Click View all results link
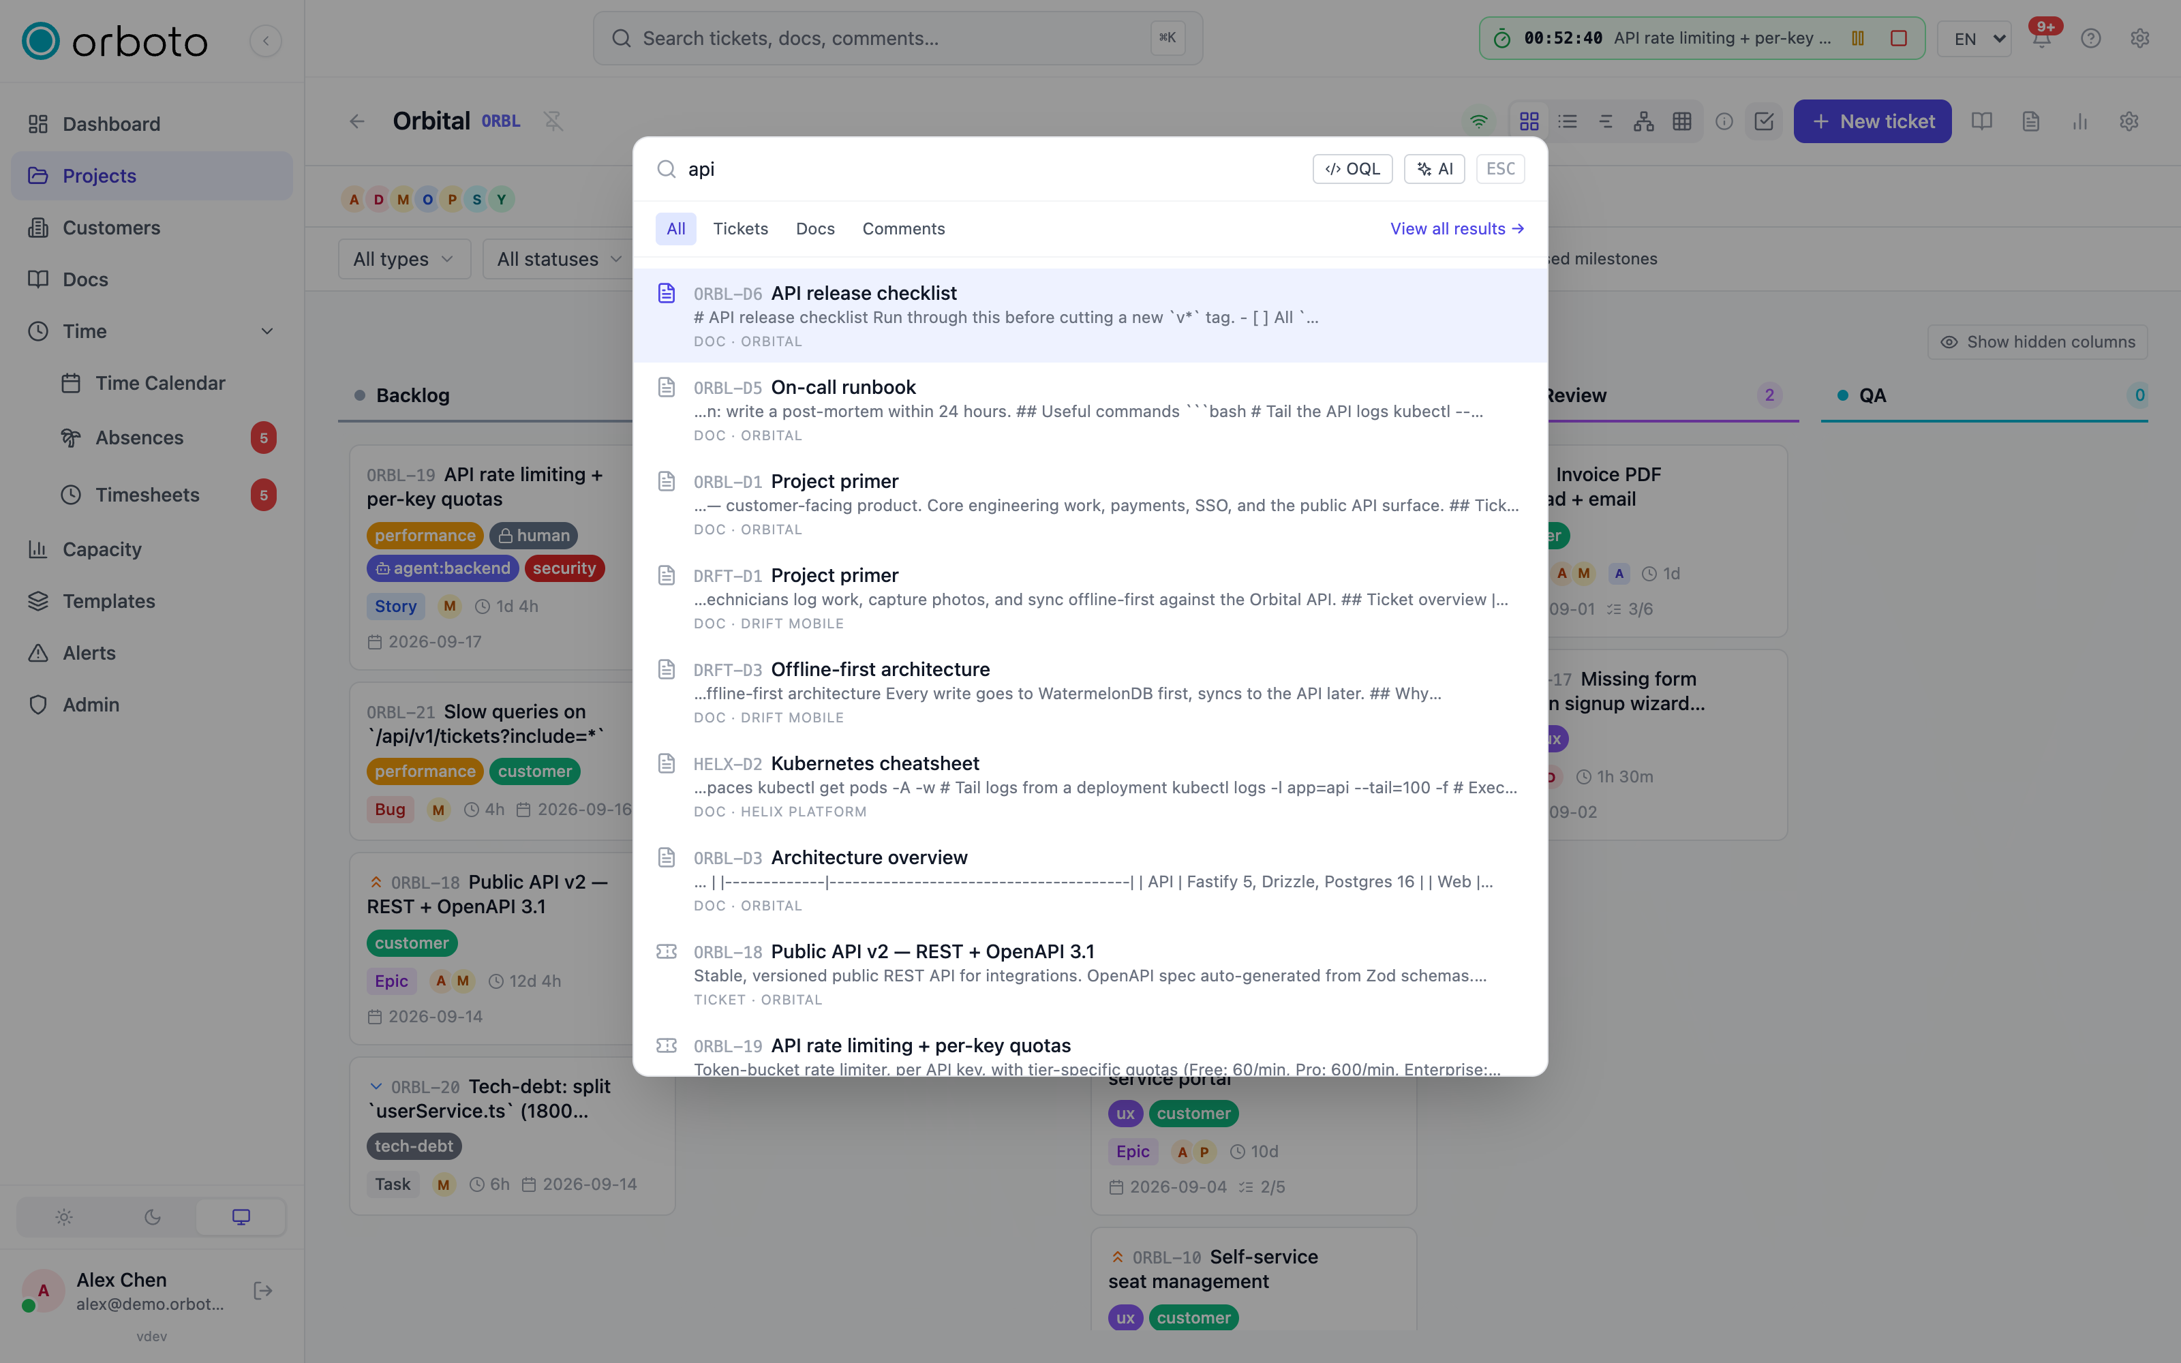Screen dimensions: 2181x1363 [1456, 229]
